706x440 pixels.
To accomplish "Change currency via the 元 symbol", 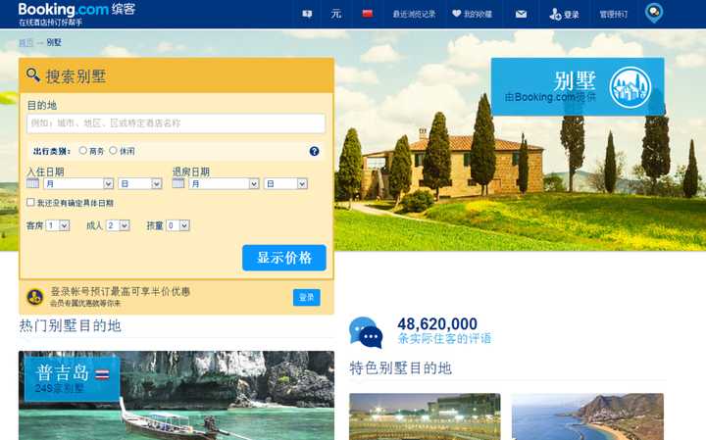I will 336,14.
